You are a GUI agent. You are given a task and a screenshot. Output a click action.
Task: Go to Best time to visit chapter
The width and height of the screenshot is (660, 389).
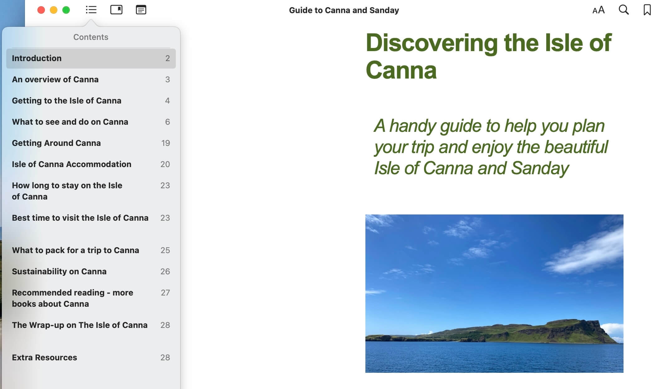pyautogui.click(x=80, y=218)
